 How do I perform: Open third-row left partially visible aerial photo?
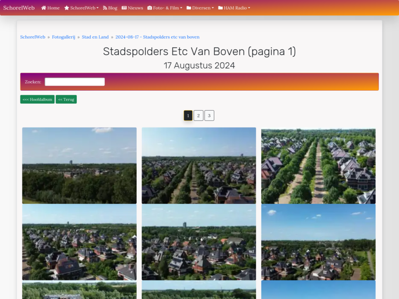[x=79, y=290]
